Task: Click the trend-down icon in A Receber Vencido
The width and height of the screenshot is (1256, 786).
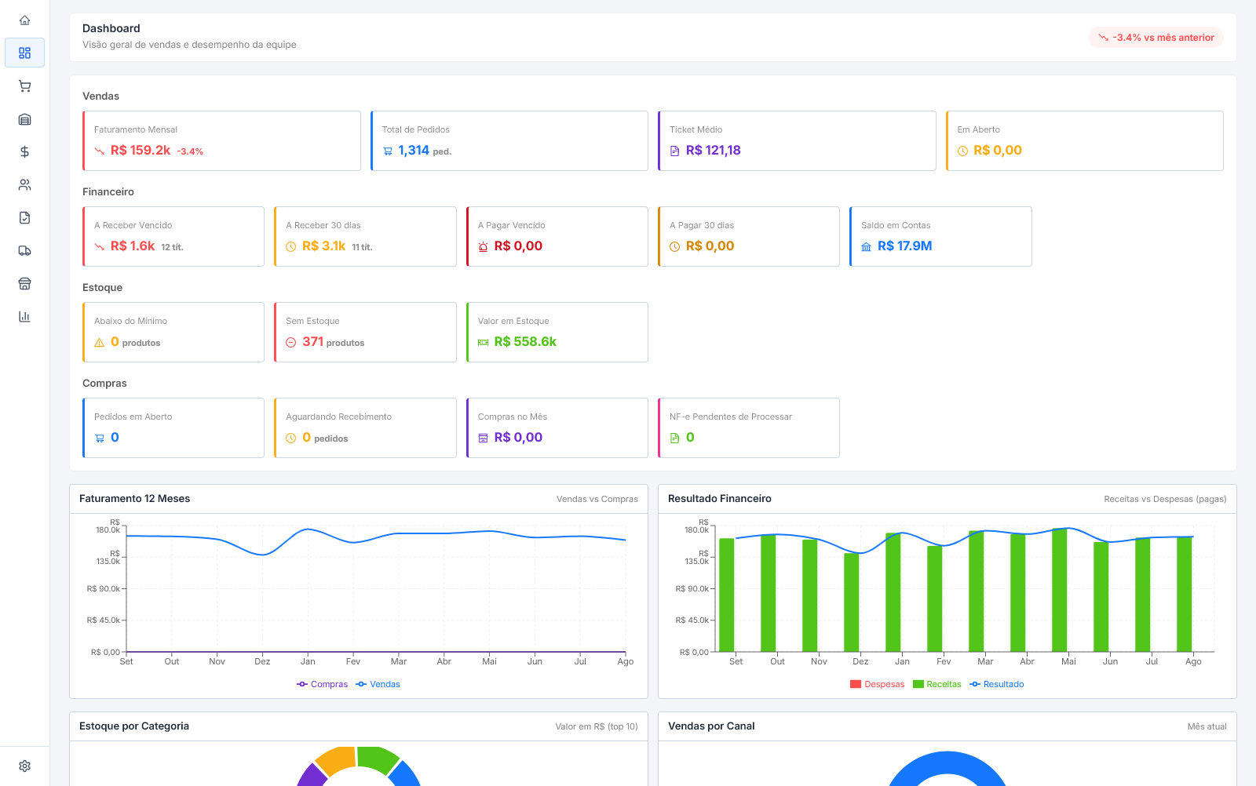Action: point(99,247)
